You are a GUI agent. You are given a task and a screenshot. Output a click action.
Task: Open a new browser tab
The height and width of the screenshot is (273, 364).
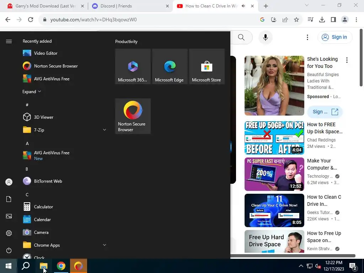[x=266, y=6]
